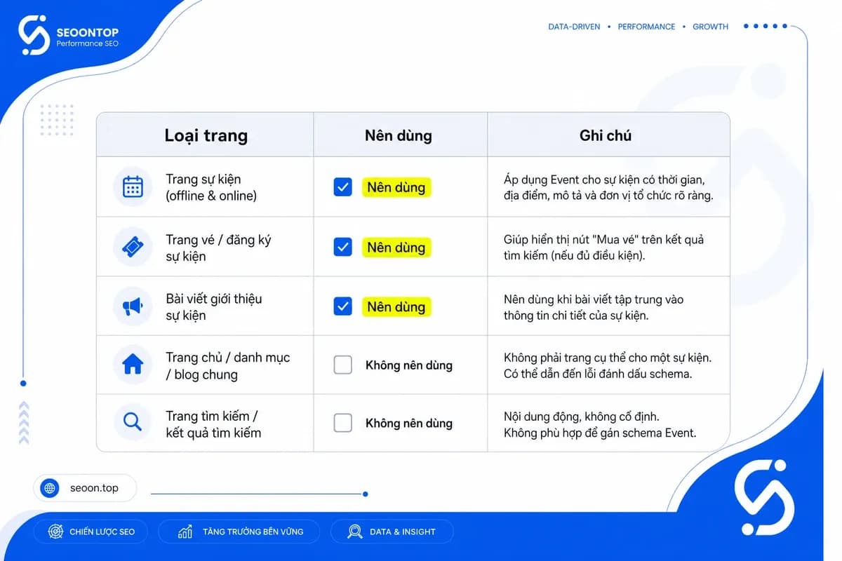
Task: Click the text Trang tìm kiếm / kết quả tìm kiếm
Action: pyautogui.click(x=213, y=424)
